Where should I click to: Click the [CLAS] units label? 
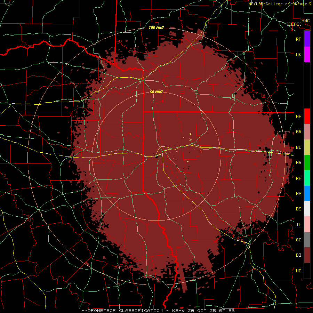294,24
